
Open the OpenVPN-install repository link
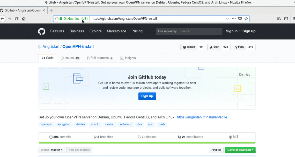(78, 46)
